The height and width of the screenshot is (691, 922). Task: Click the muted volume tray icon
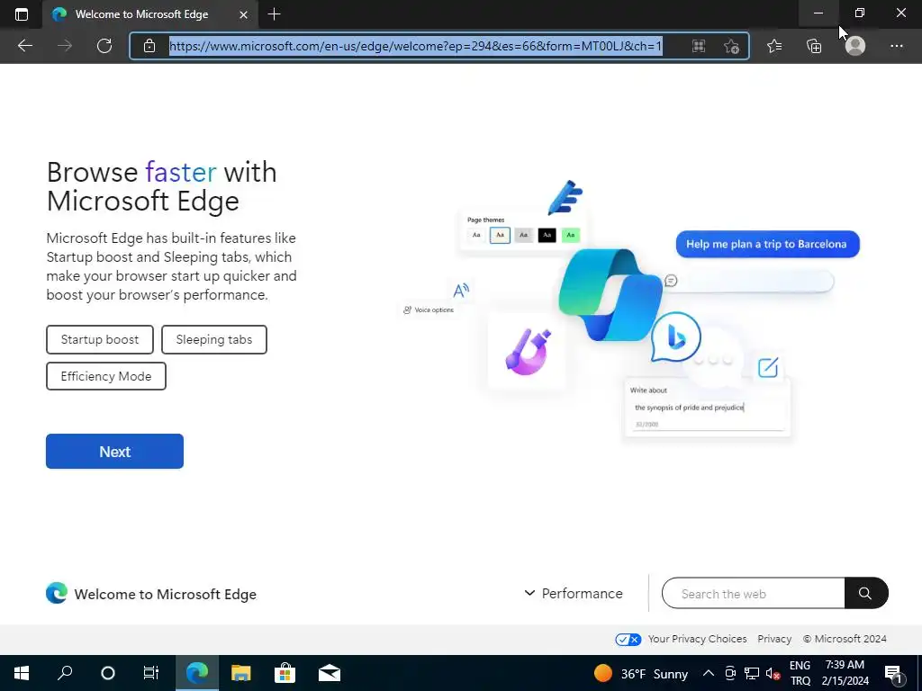pyautogui.click(x=773, y=673)
